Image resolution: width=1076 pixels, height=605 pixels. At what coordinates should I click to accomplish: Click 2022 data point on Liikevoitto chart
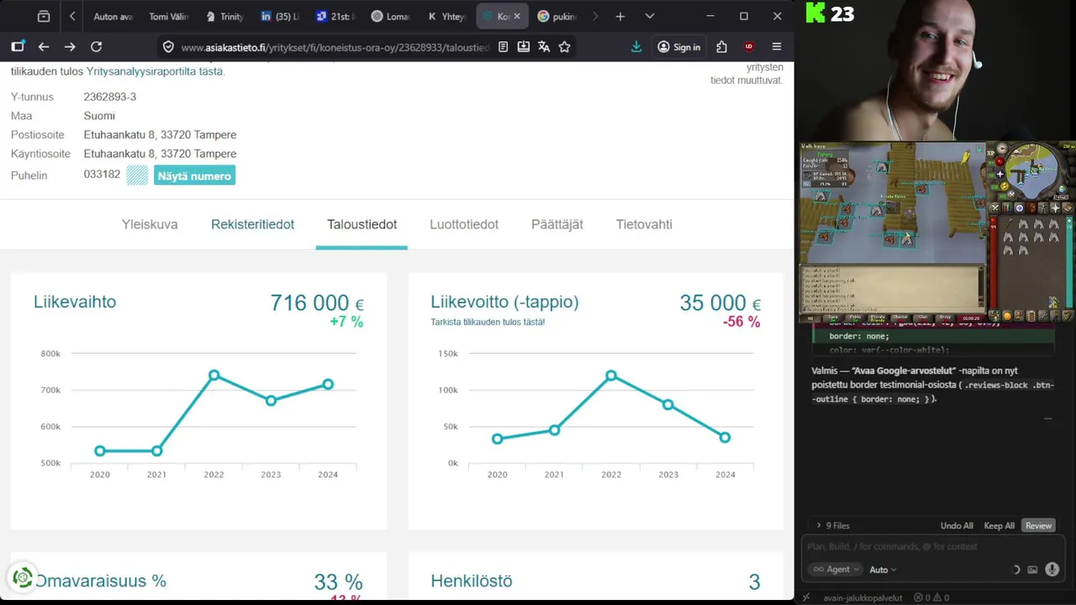pyautogui.click(x=611, y=376)
